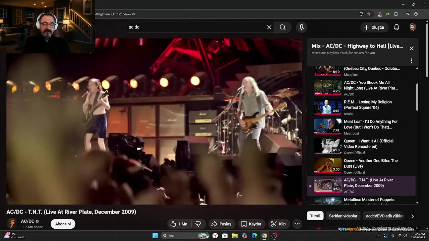Open the Windows Start menu
Image resolution: width=429 pixels, height=241 pixels.
[155, 236]
